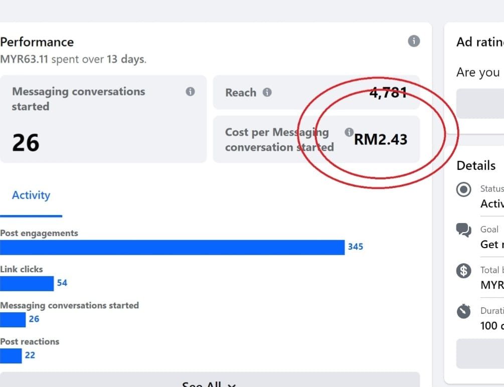504x387 pixels.
Task: Click the Total budget dollar icon
Action: pyautogui.click(x=463, y=271)
